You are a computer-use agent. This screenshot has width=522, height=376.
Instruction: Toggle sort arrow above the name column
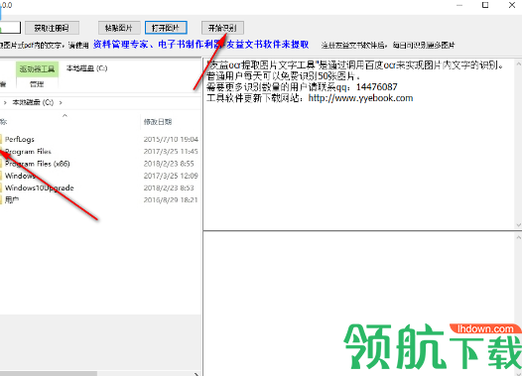coord(65,115)
